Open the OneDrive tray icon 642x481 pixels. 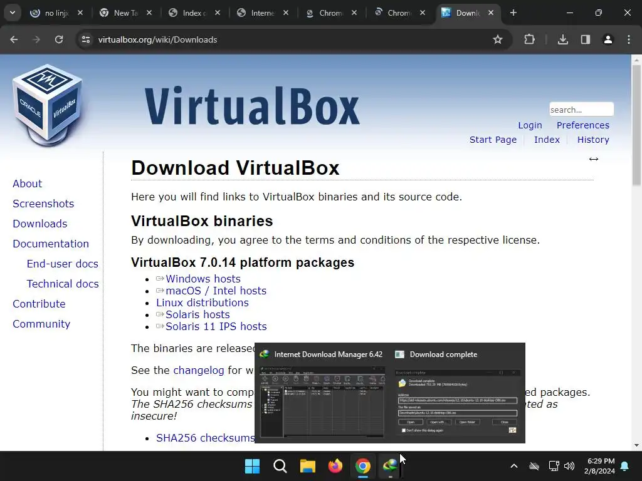coord(534,466)
